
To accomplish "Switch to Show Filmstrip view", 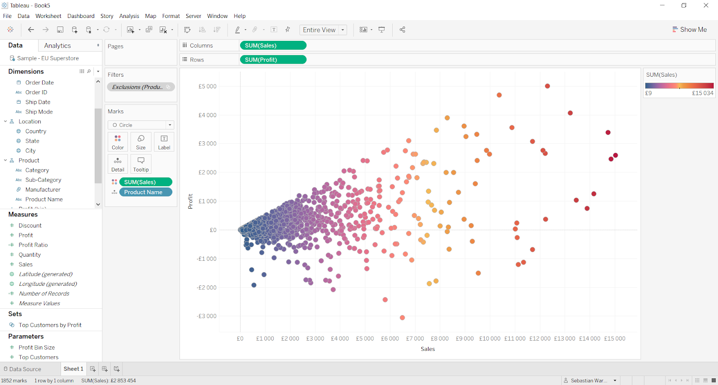I will coord(705,381).
